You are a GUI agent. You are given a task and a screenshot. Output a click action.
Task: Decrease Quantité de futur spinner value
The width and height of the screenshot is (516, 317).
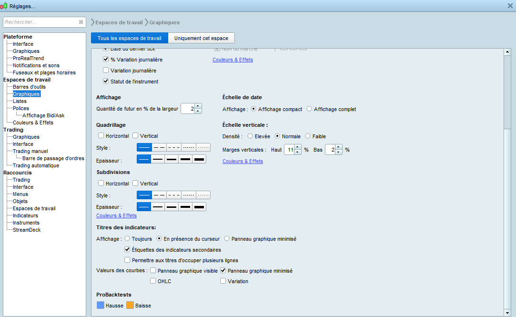198,111
